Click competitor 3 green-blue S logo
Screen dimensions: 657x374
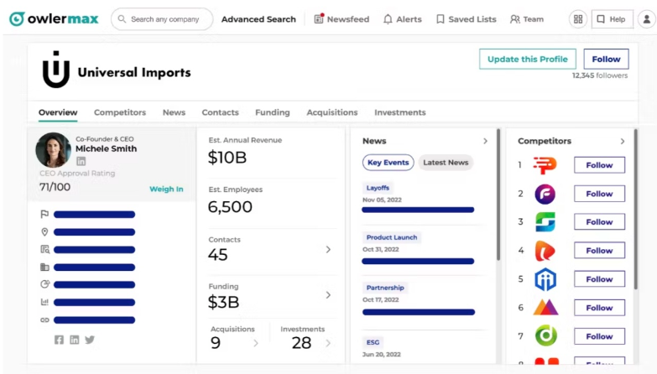[x=545, y=222]
